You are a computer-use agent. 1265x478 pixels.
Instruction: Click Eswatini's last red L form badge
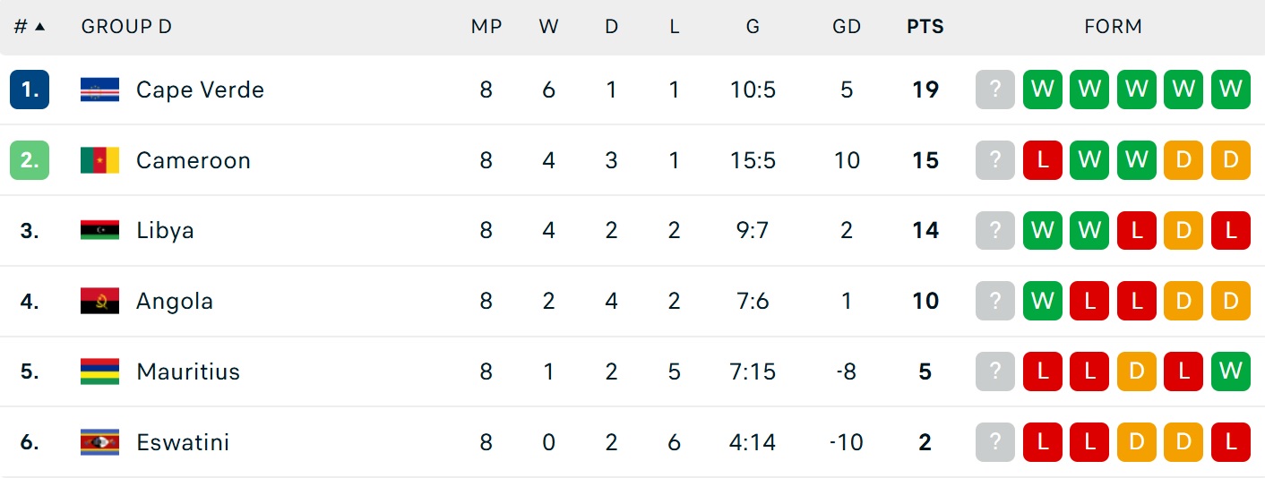tap(1230, 442)
